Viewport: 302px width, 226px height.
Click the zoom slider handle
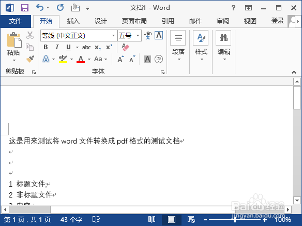[235, 220]
